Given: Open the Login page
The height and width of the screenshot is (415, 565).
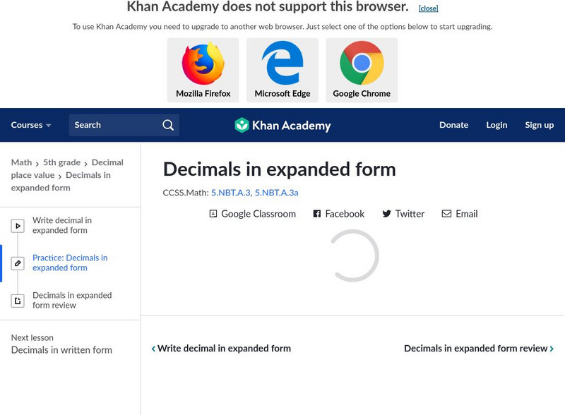Looking at the screenshot, I should 496,125.
